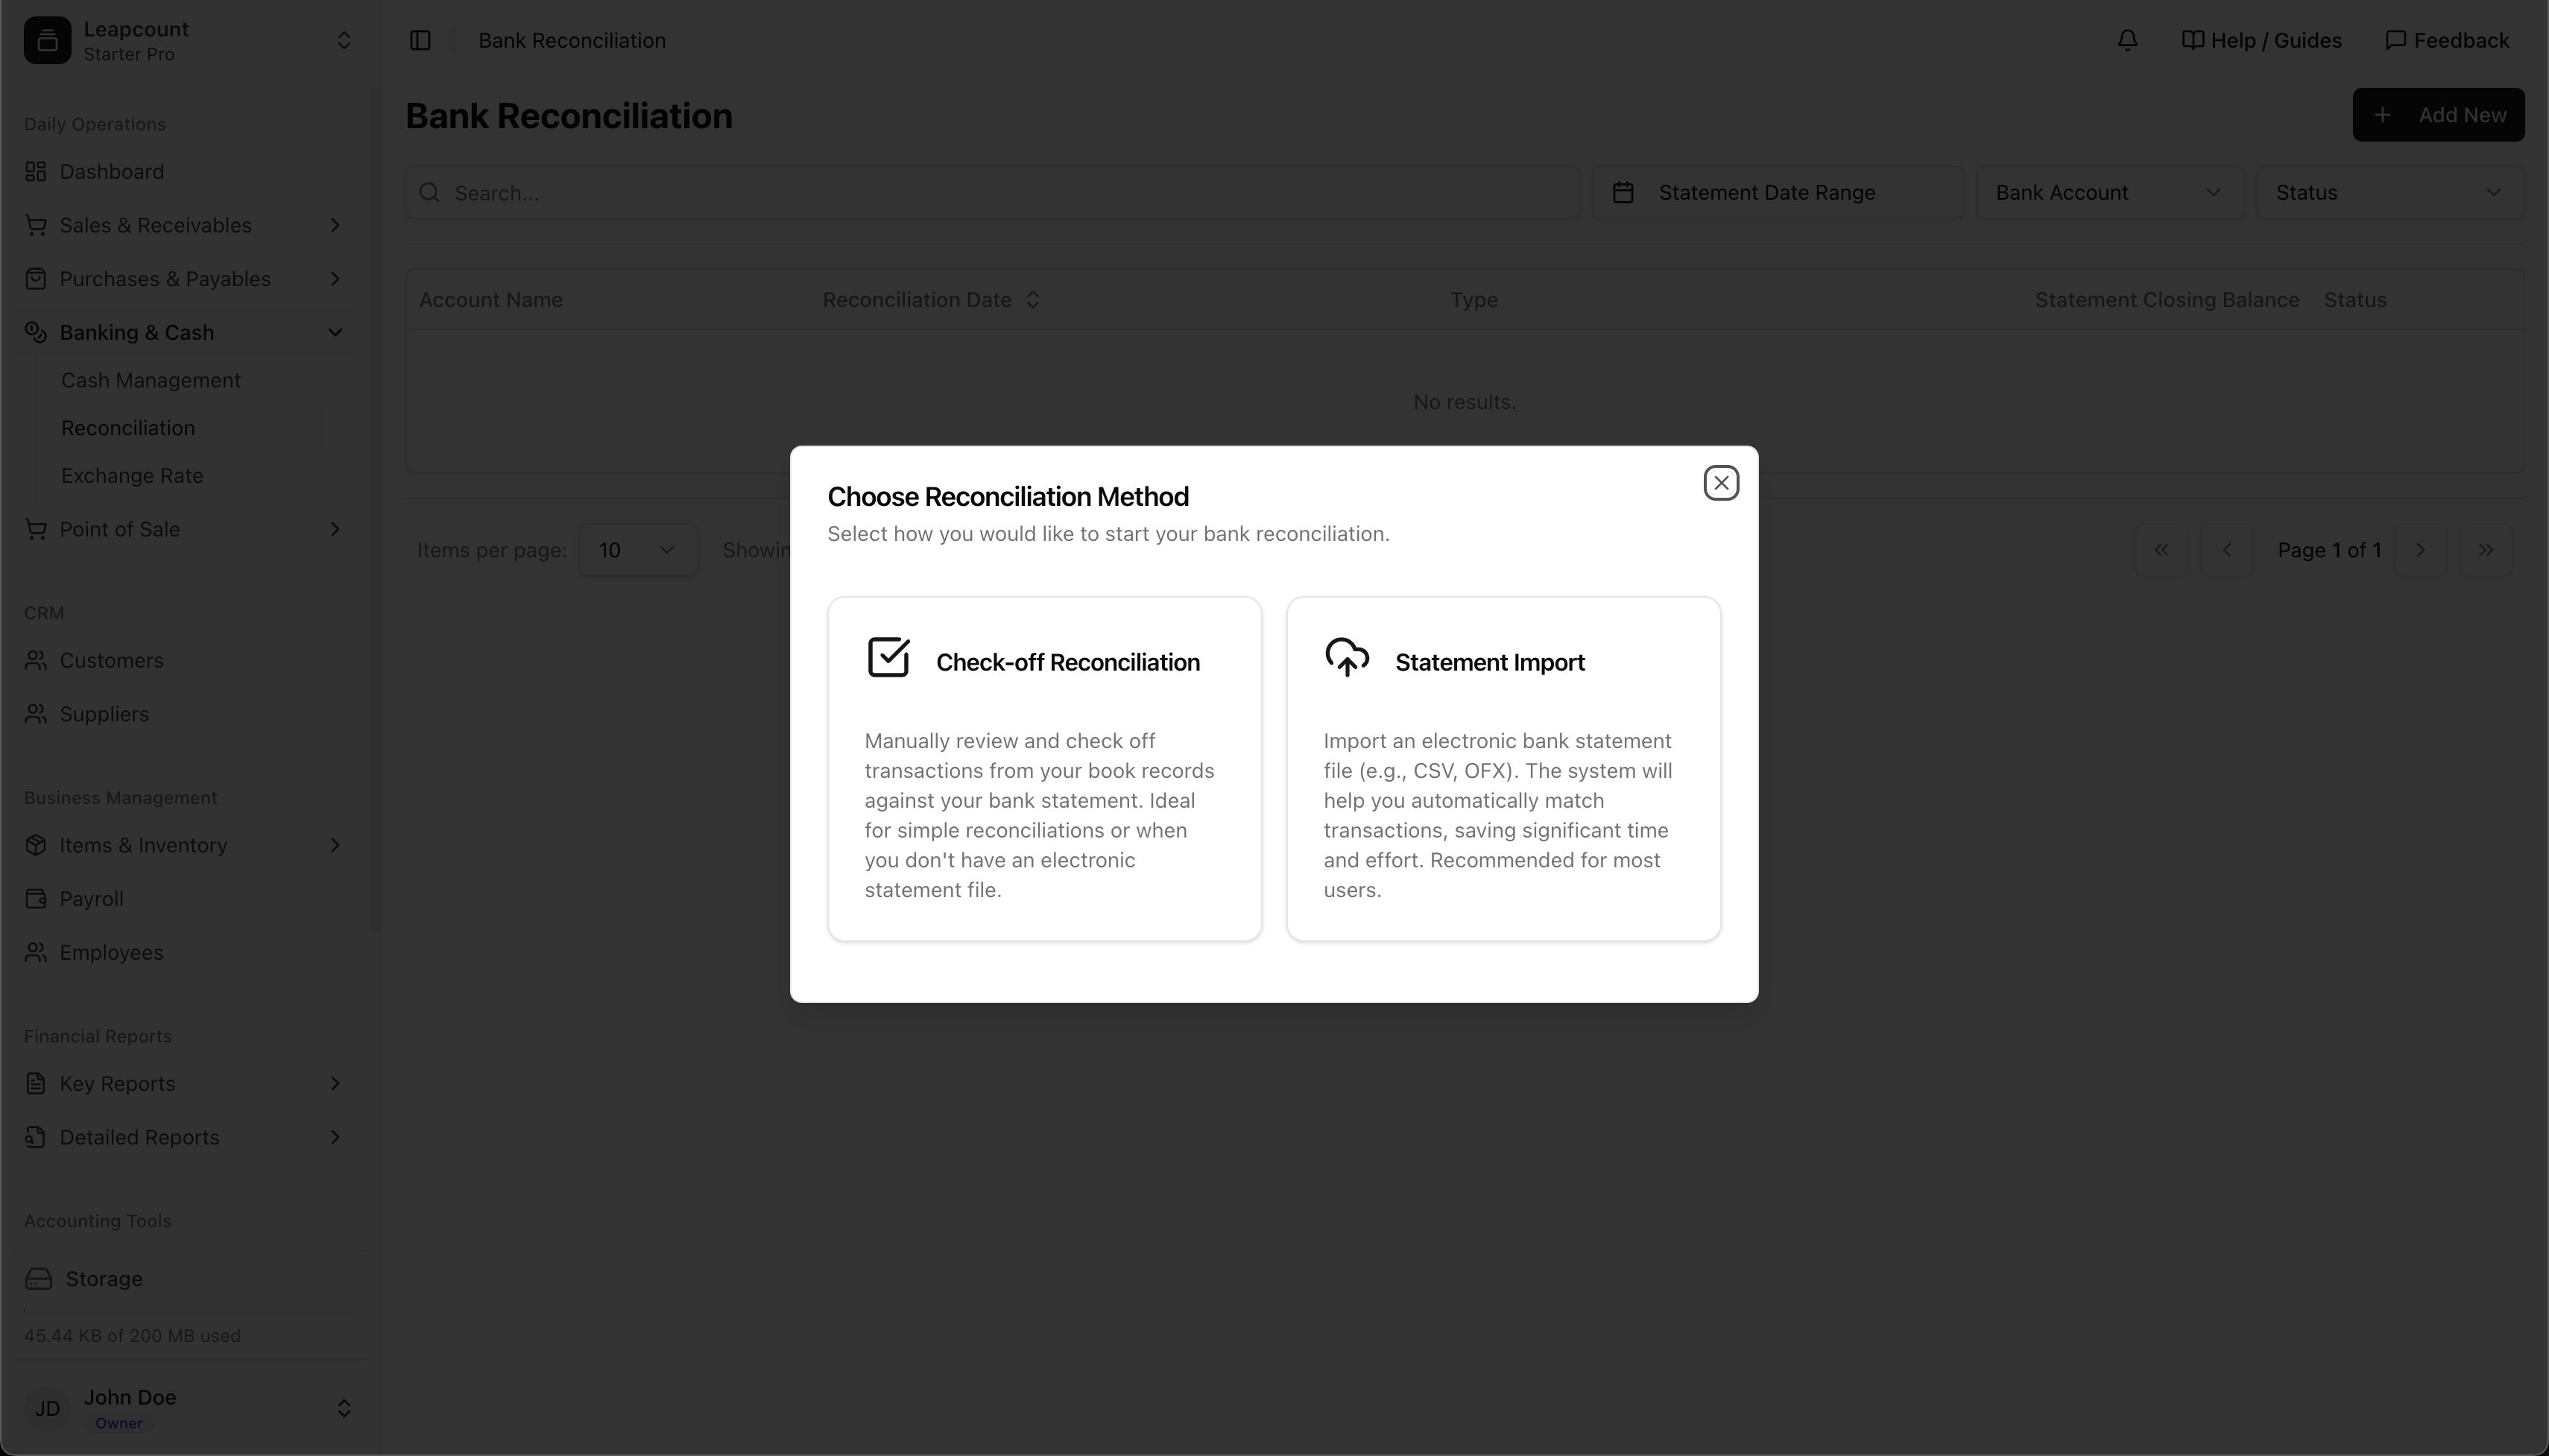Open Help / Guides
Viewport: 2549px width, 1456px height.
pyautogui.click(x=2261, y=40)
